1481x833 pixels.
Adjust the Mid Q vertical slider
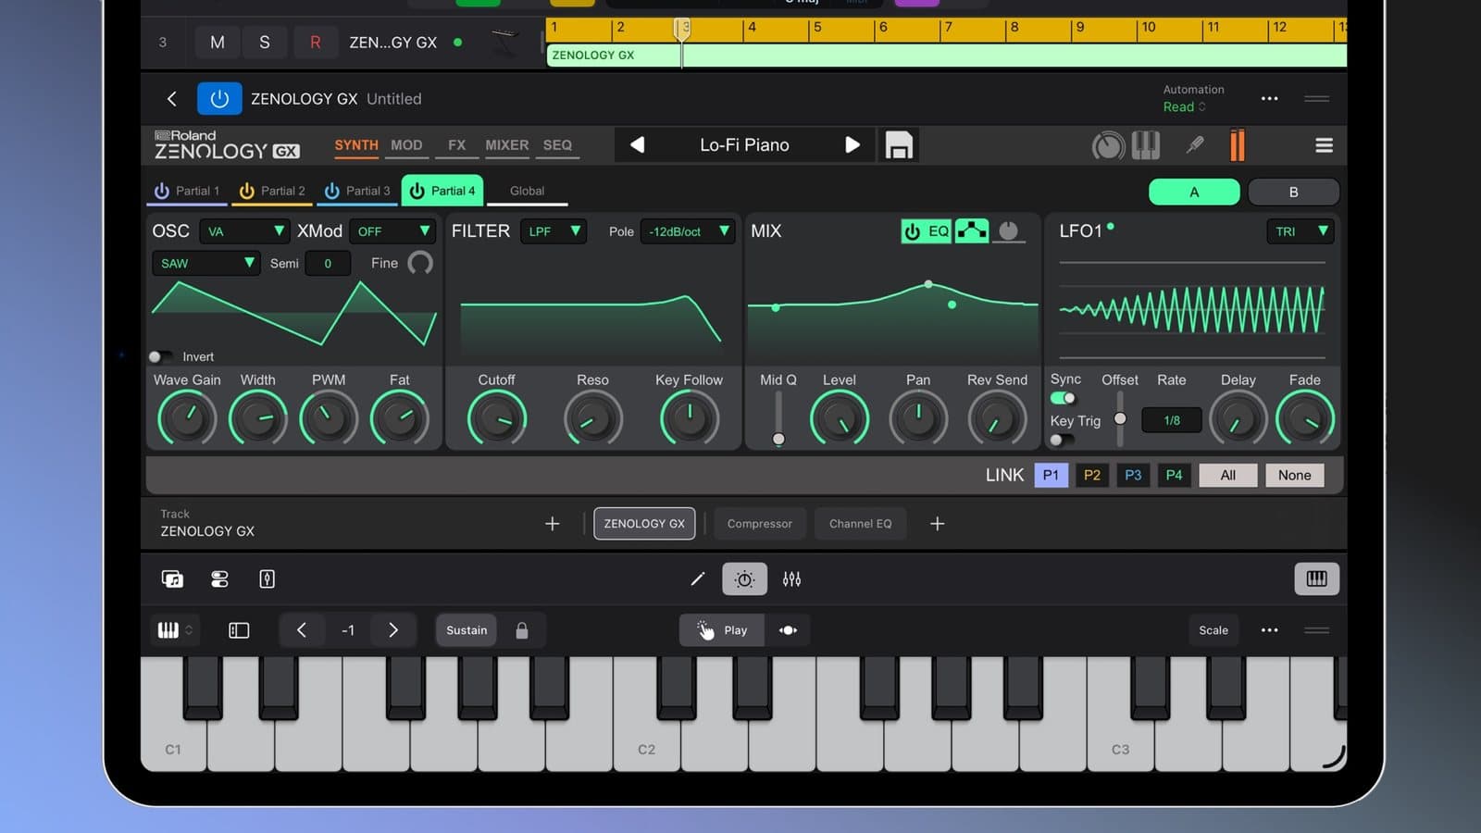778,418
